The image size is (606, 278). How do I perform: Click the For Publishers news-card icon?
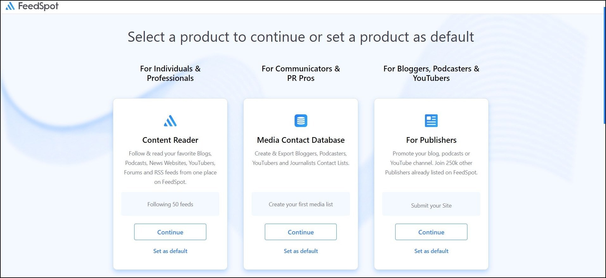tap(431, 120)
